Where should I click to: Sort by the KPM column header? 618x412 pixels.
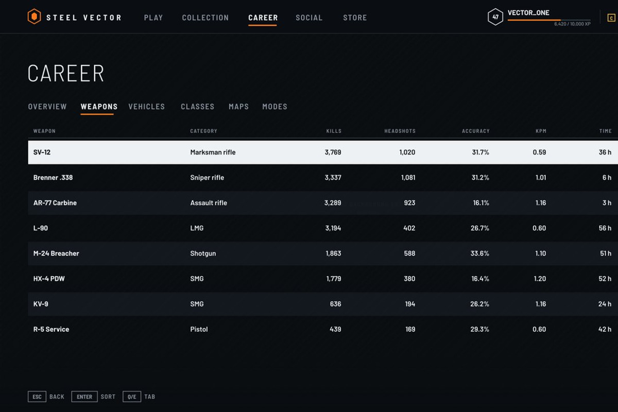coord(541,131)
